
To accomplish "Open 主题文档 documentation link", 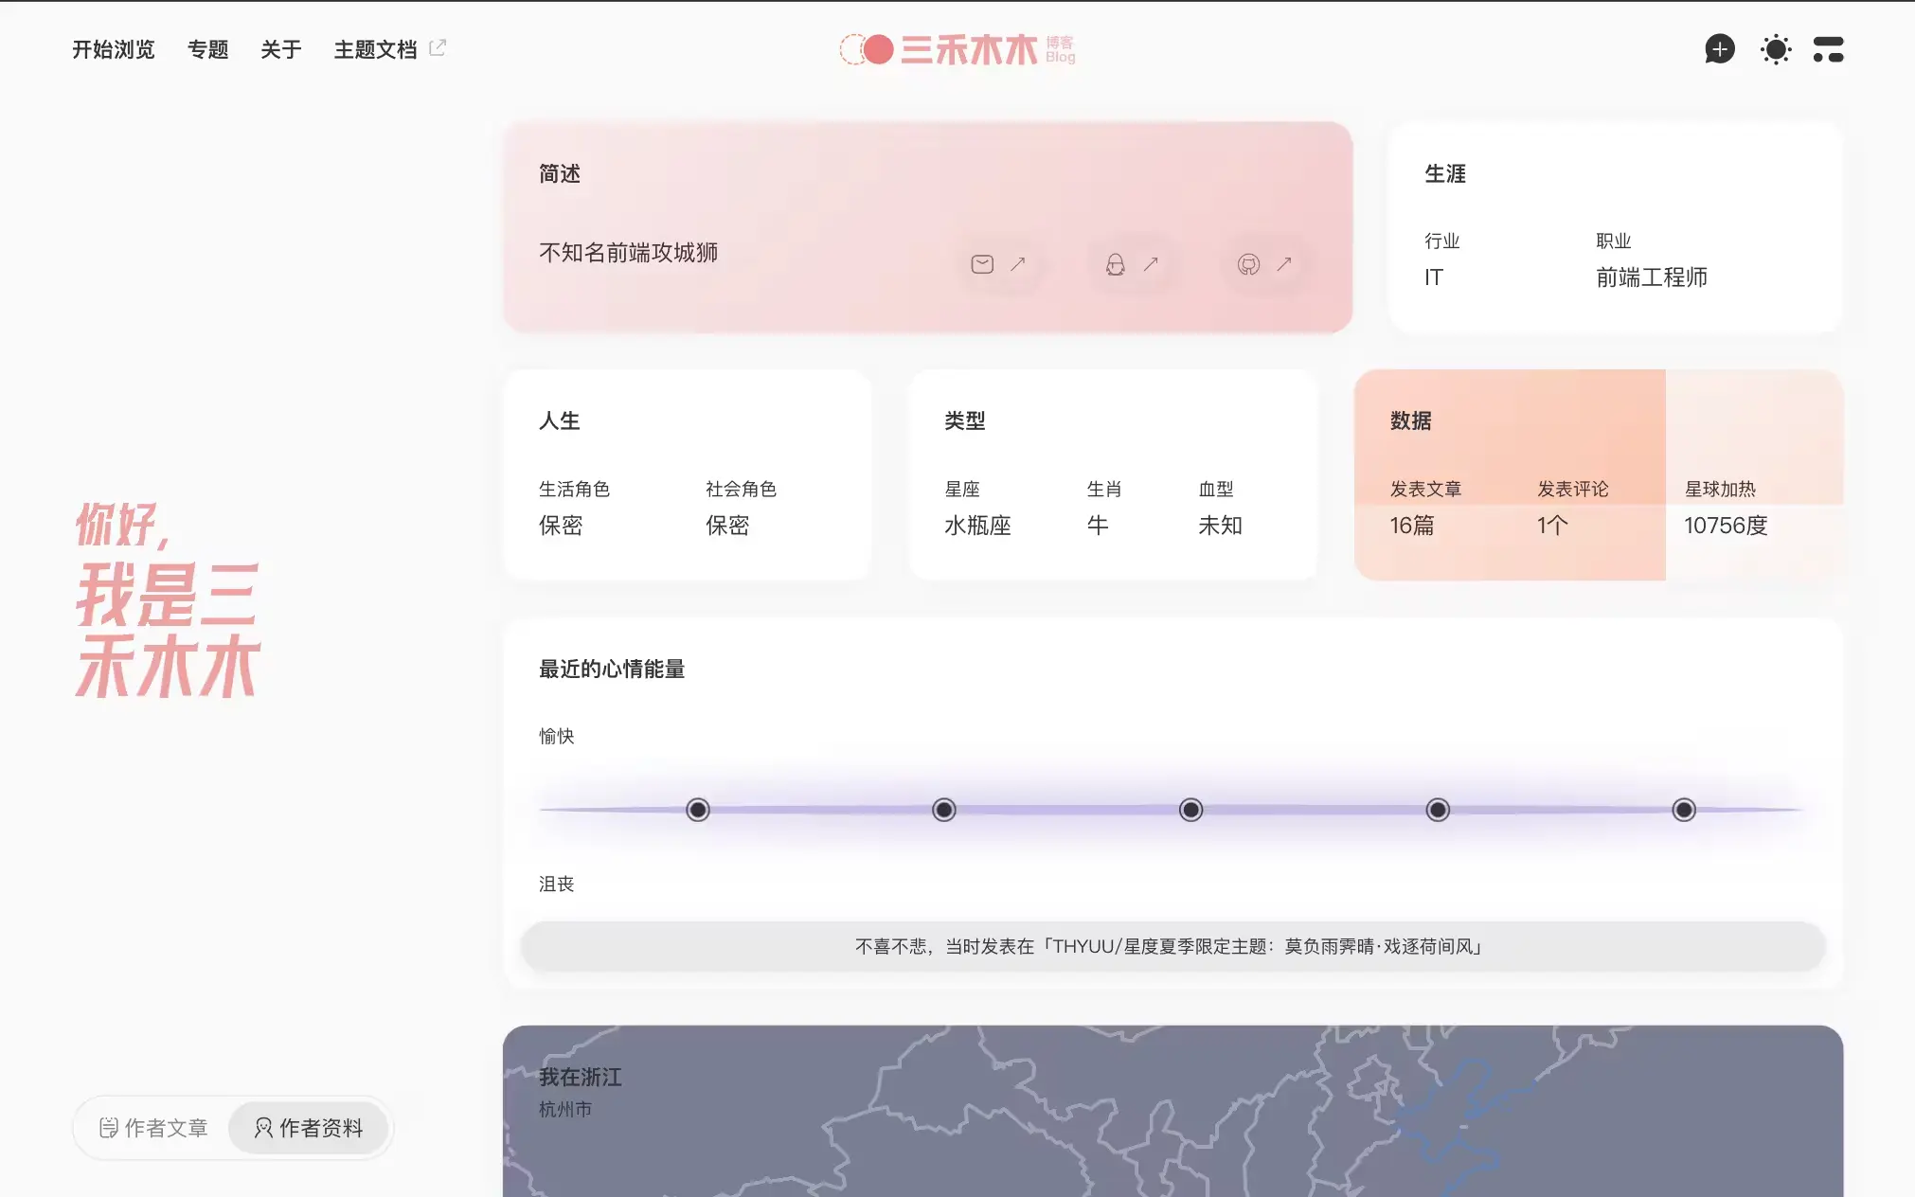I will 375,49.
